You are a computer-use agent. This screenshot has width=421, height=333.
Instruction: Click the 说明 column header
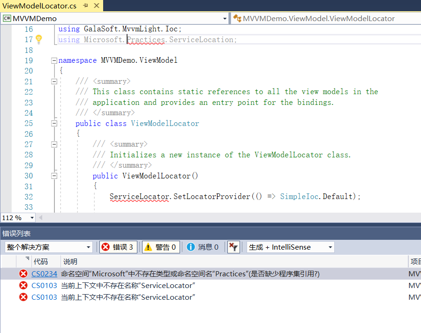(234, 262)
